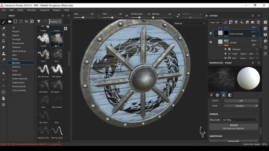The height and width of the screenshot is (151, 269).
Task: Select the Smart materials shelf category
Action: click(20, 78)
